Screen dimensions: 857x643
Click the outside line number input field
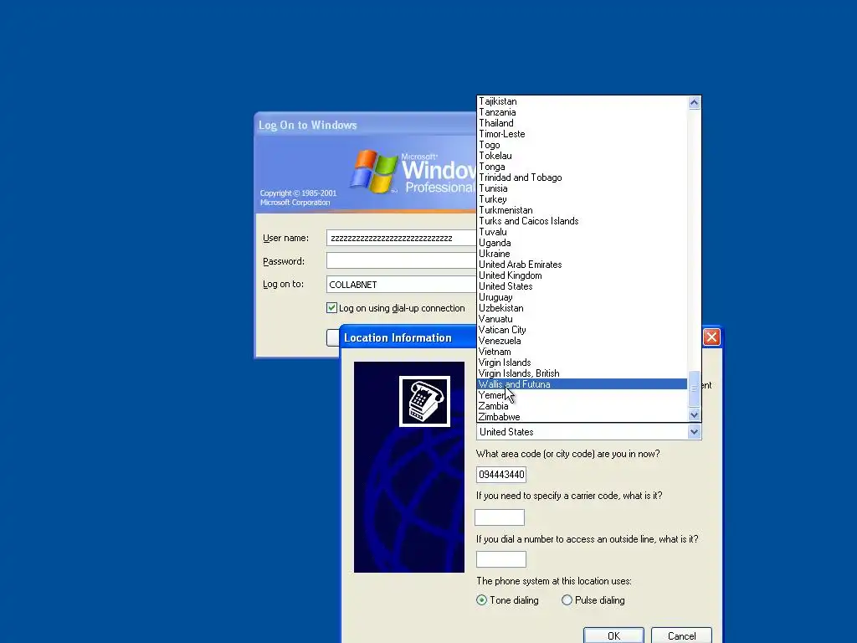(x=500, y=559)
